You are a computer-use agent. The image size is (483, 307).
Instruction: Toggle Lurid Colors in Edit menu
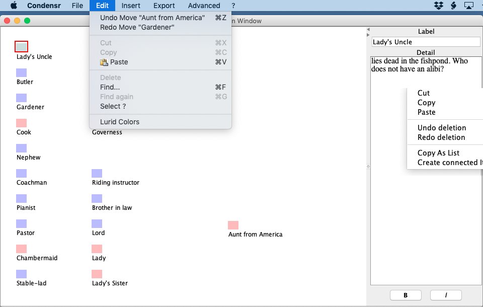pyautogui.click(x=160, y=122)
